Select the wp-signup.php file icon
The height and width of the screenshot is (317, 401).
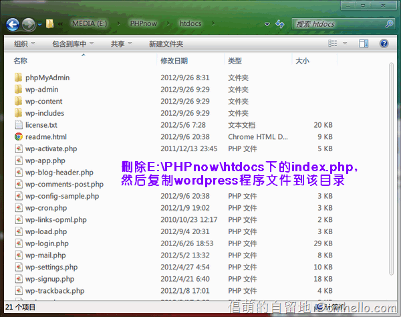pos(19,279)
